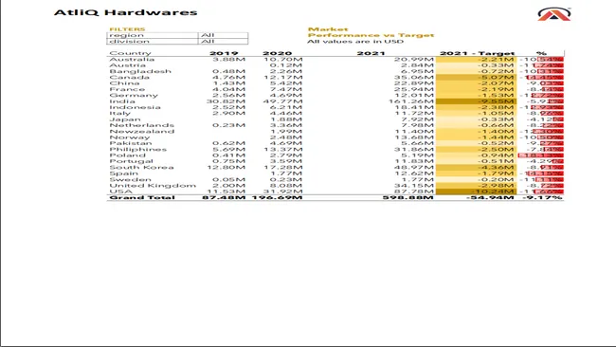Click the Spain row label
The width and height of the screenshot is (616, 347).
[124, 173]
